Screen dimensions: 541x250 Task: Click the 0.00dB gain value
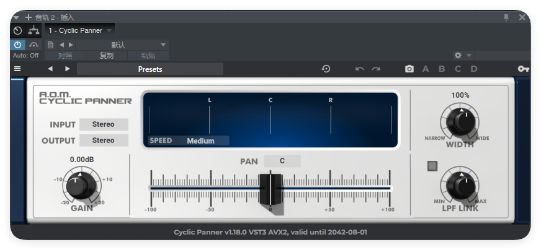point(82,160)
